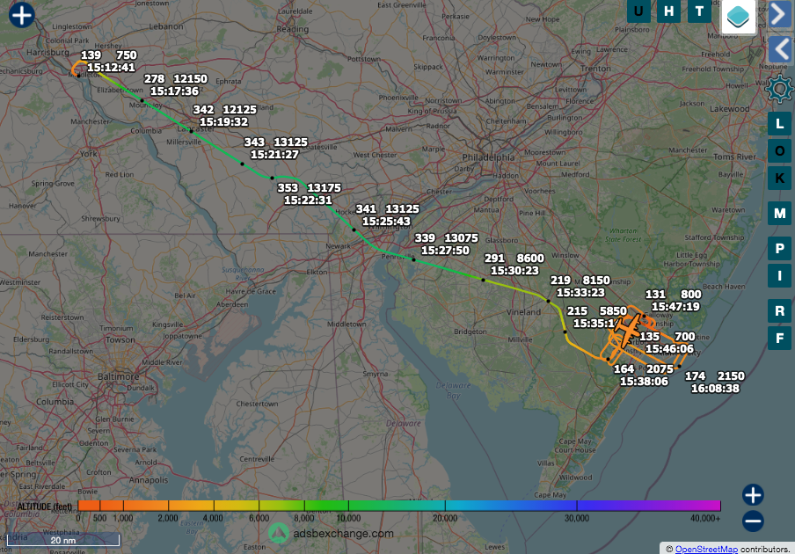Screen dimensions: 795x554
Task: Click the 10,000 altitude legend value
Action: [348, 519]
